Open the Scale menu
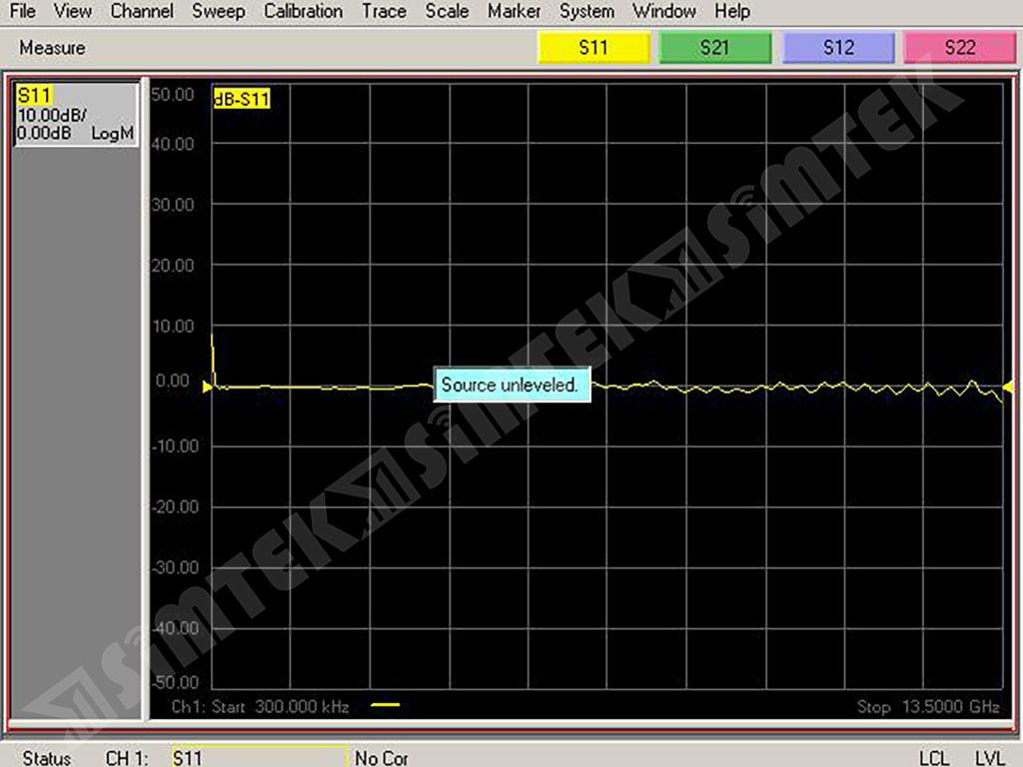 (x=447, y=11)
